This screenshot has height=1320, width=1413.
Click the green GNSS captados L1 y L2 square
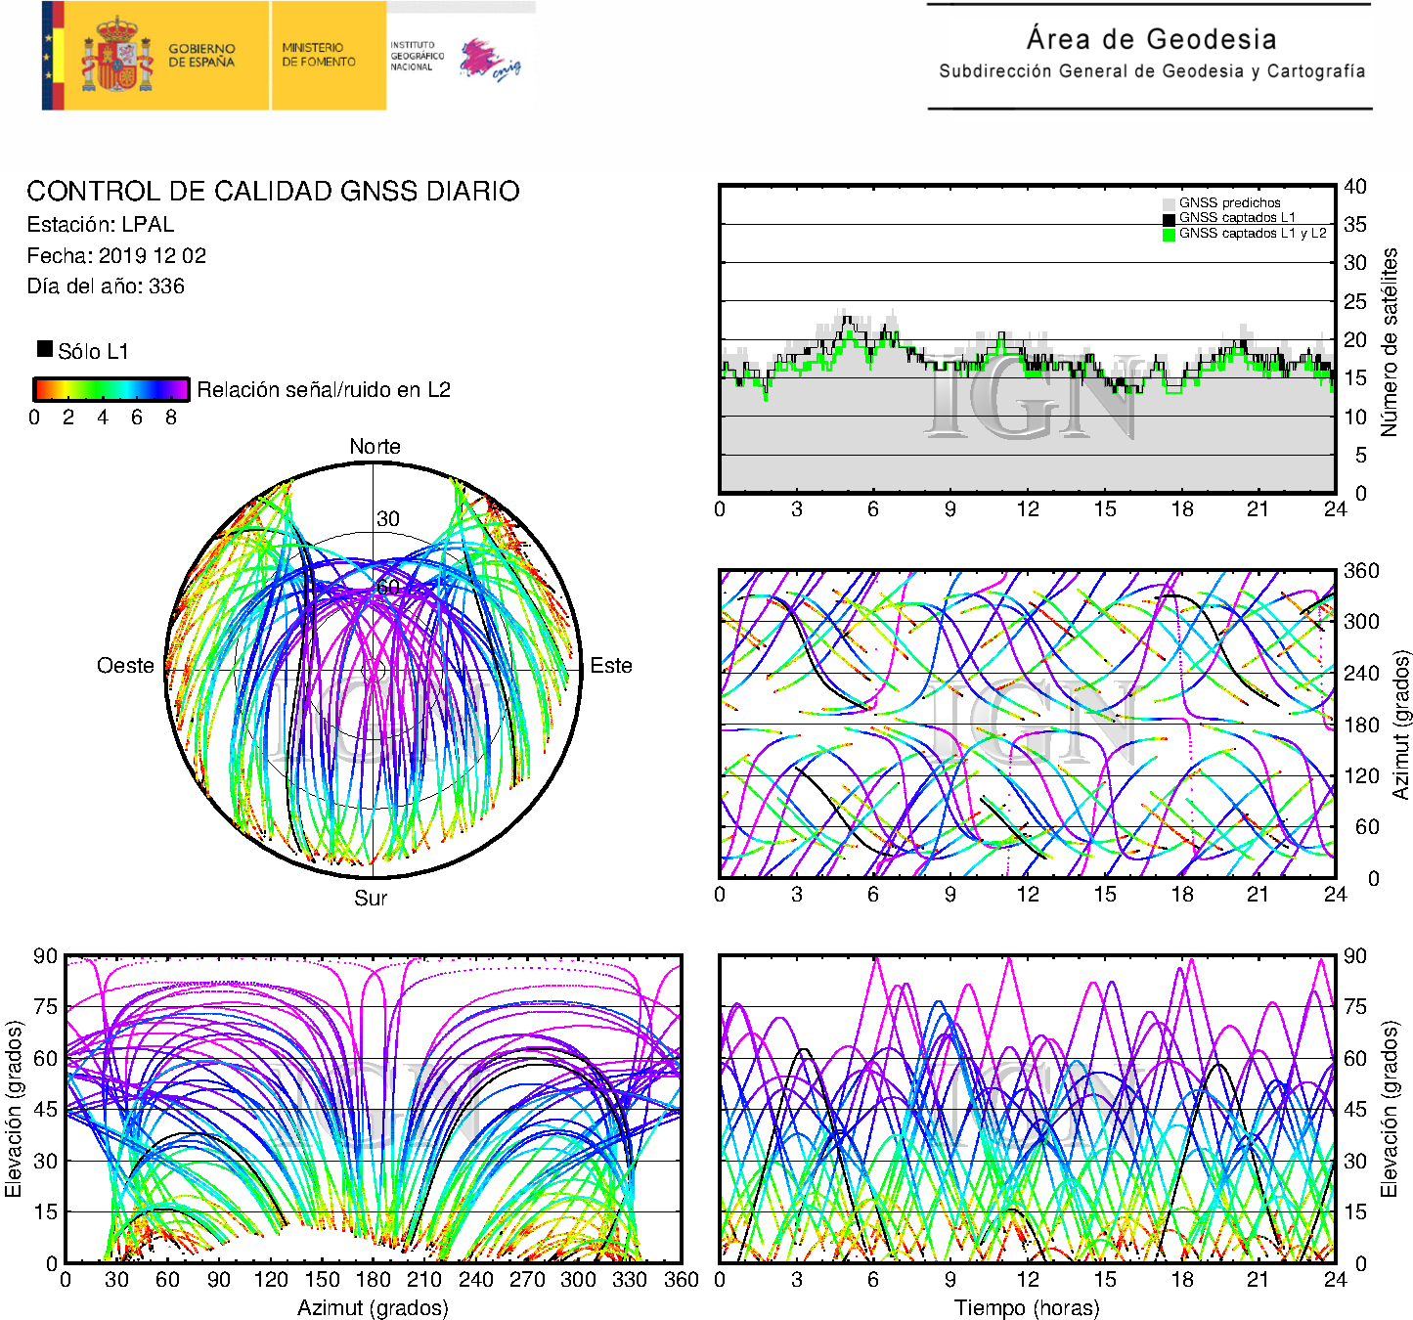(1169, 234)
